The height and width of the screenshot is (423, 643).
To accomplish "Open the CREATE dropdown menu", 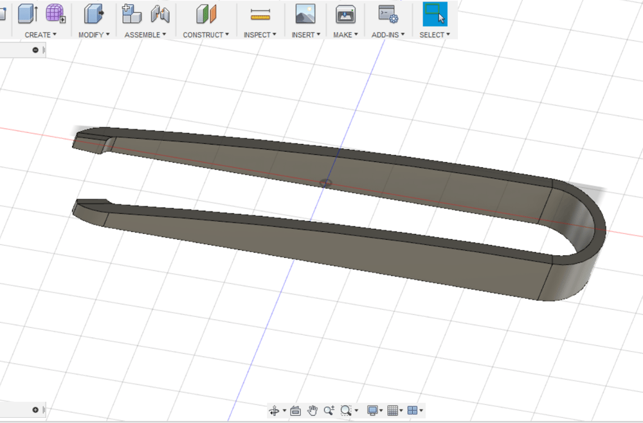I will [41, 35].
